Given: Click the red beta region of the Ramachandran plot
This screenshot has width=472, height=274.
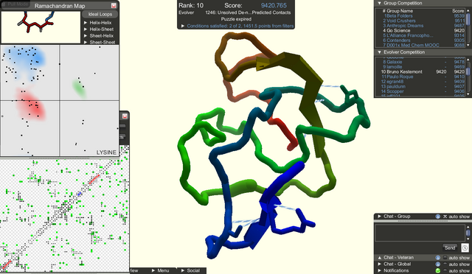Looking at the screenshot, I should click(30, 105).
